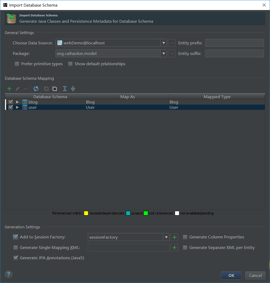Image resolution: width=270 pixels, height=283 pixels.
Task: Click the Map As cell reading Blog
Action: click(127, 102)
